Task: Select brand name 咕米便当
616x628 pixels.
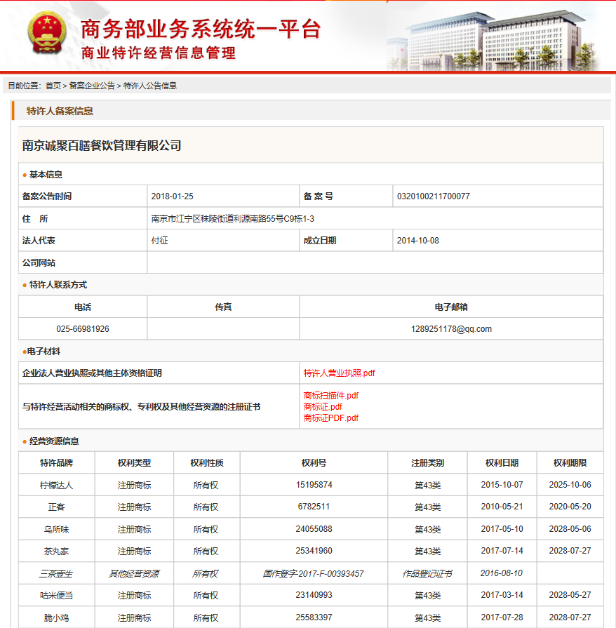Action: [x=56, y=596]
